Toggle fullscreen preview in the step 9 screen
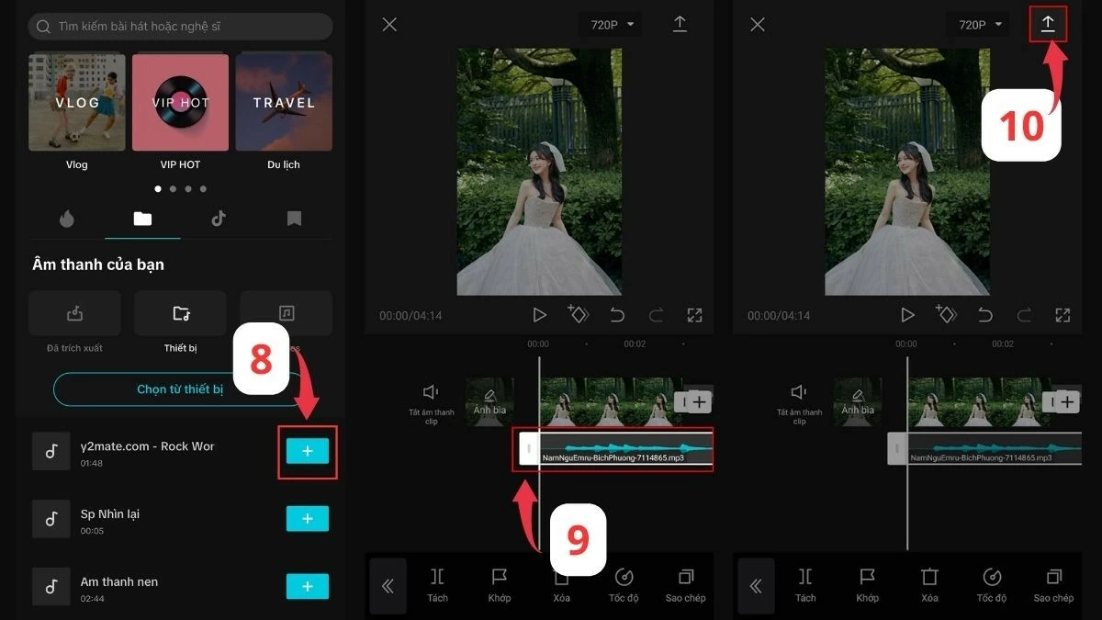The height and width of the screenshot is (620, 1102). (x=694, y=315)
